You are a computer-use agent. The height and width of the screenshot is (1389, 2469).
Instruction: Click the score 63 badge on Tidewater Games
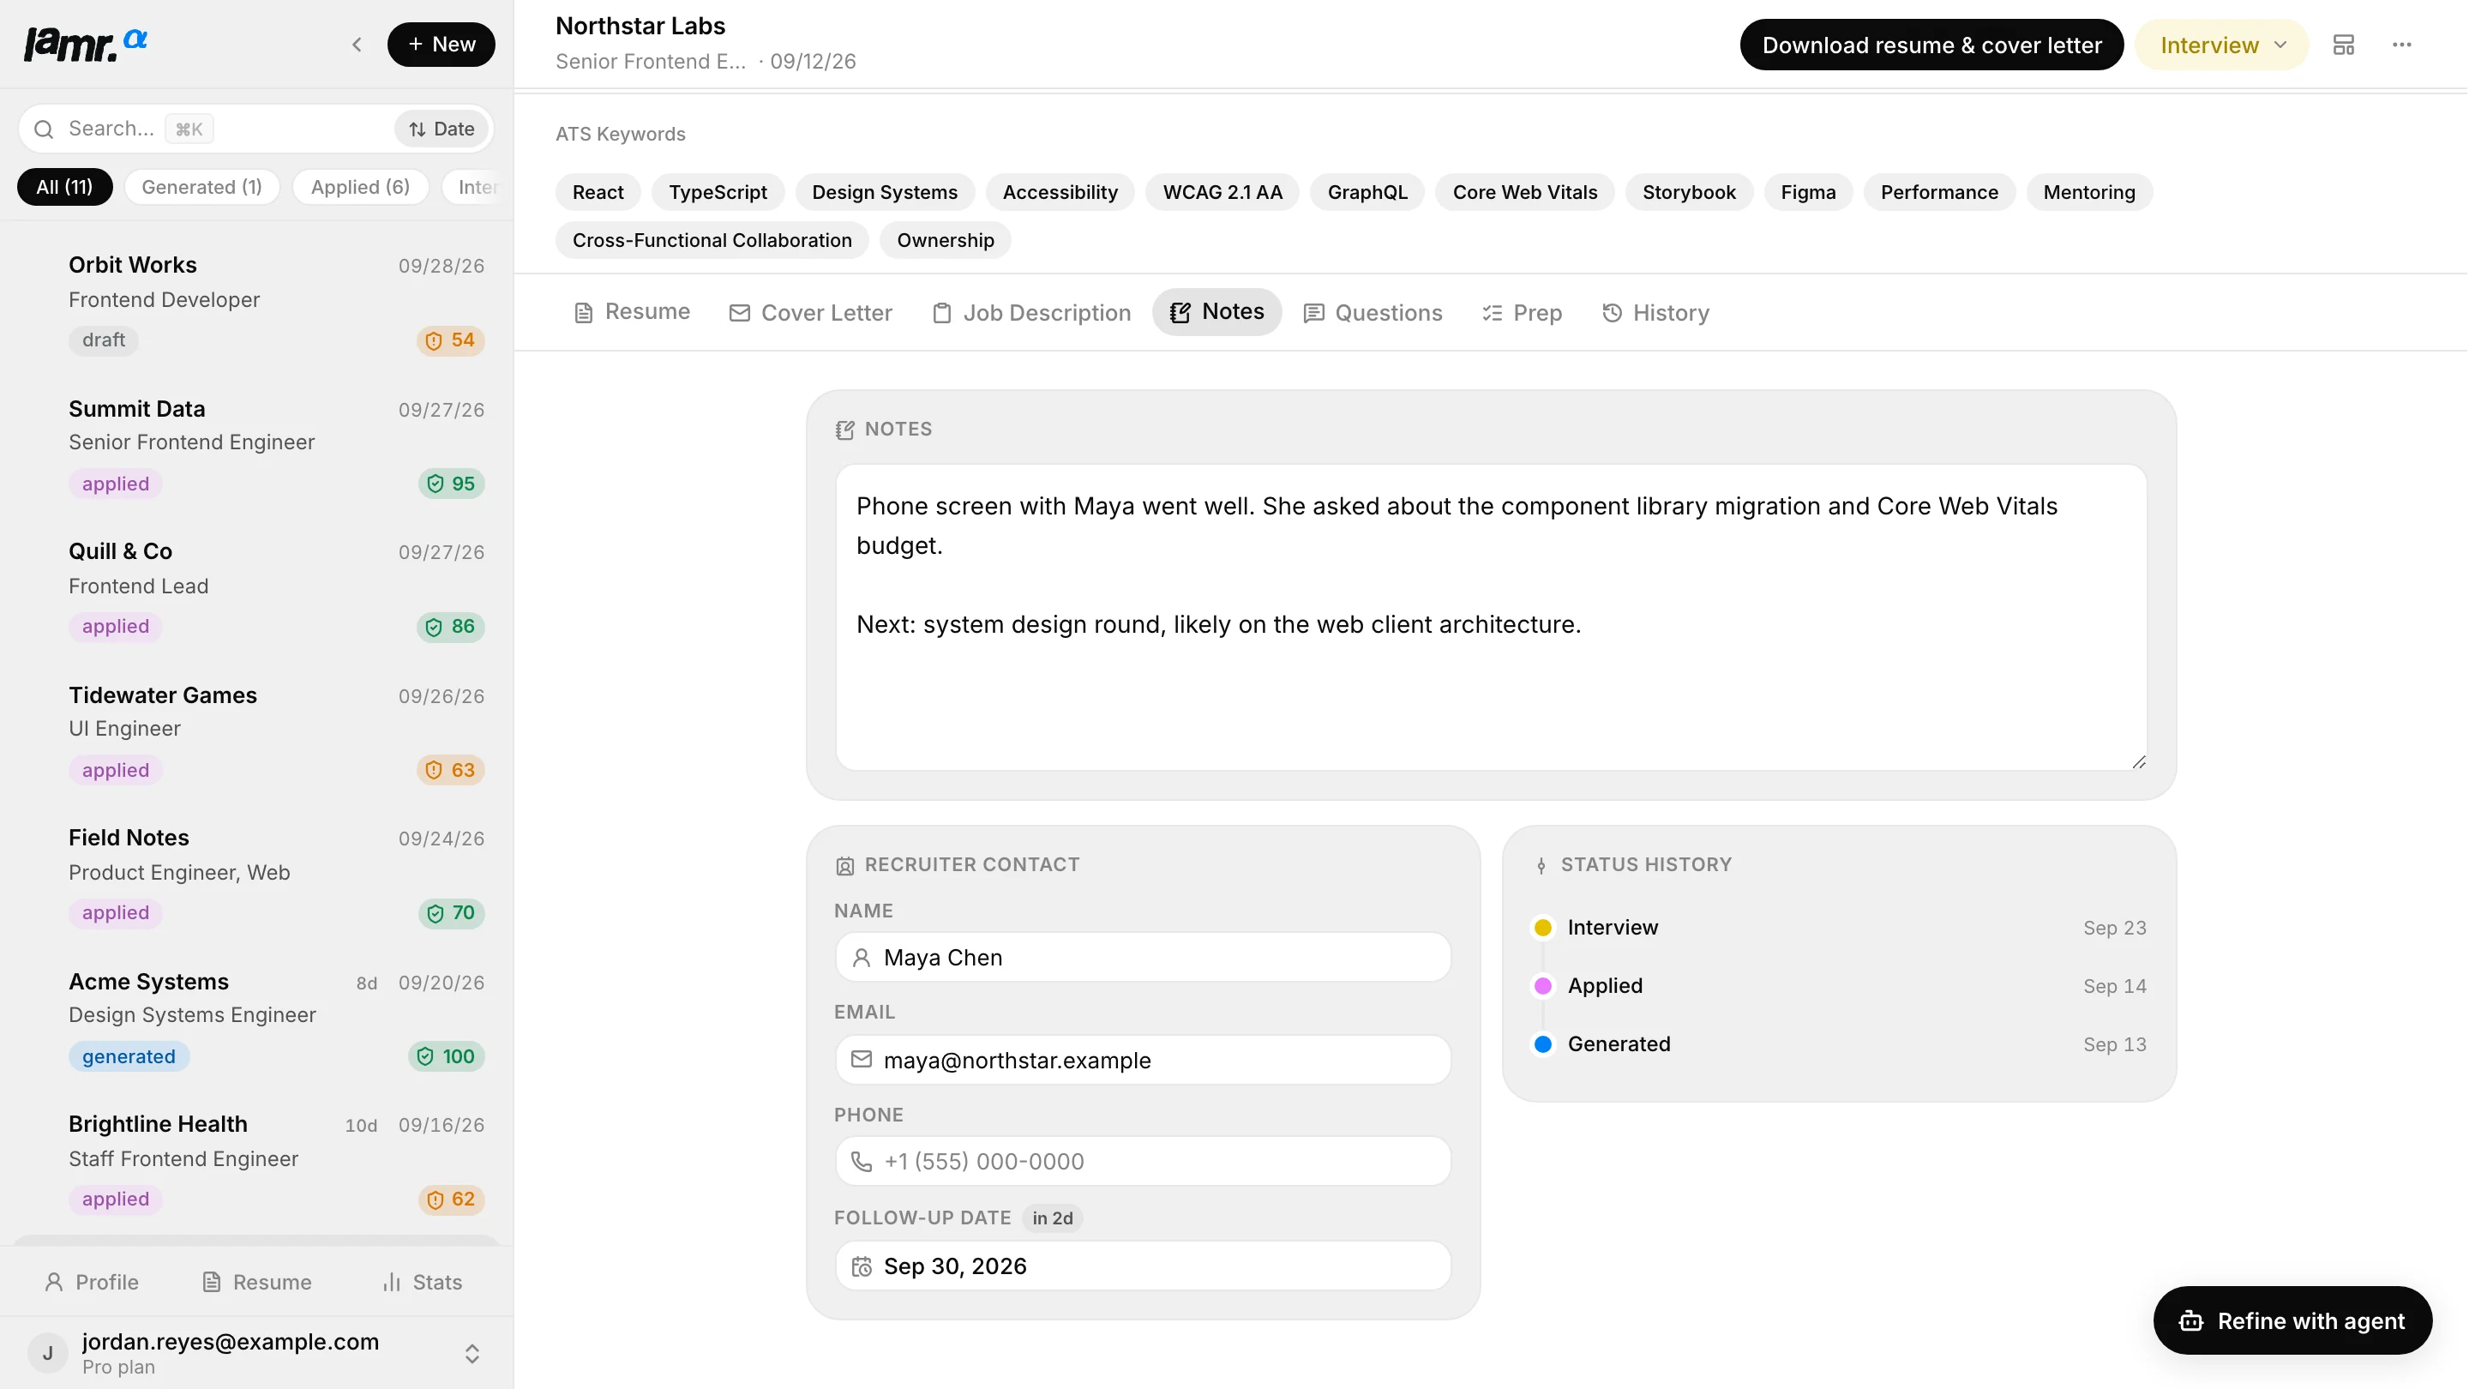coord(450,771)
